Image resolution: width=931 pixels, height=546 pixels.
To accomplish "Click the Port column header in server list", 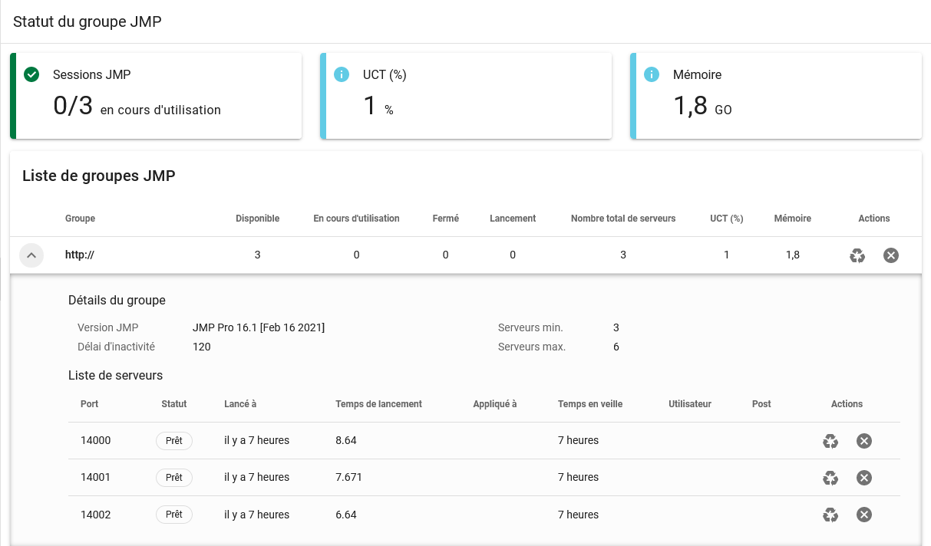I will (89, 404).
